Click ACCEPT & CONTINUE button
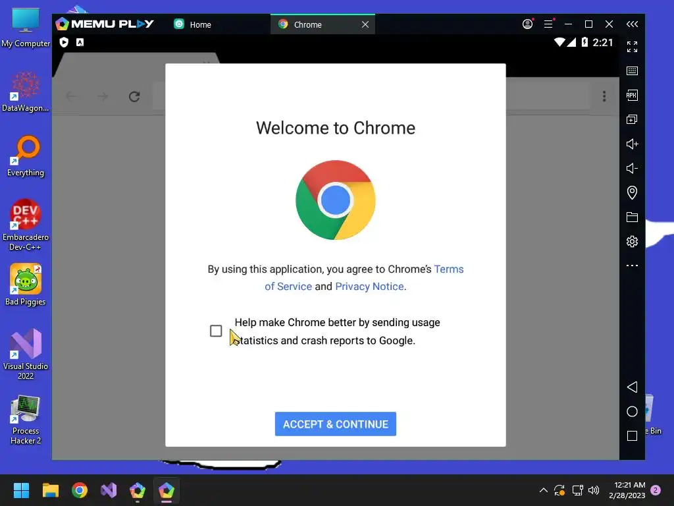This screenshot has height=506, width=674. (335, 424)
